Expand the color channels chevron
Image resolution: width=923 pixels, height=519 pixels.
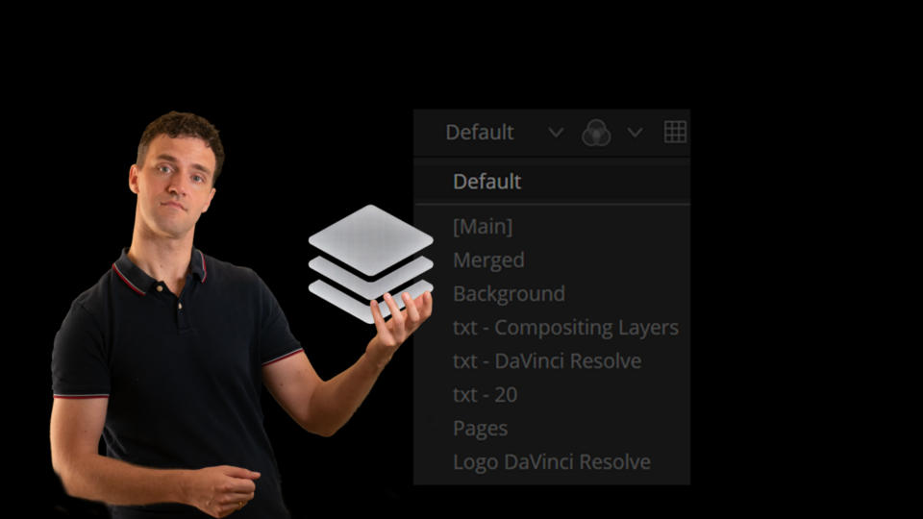pyautogui.click(x=635, y=133)
